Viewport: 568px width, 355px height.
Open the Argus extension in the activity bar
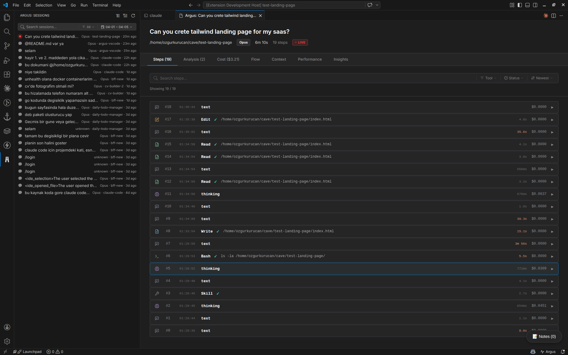(x=7, y=159)
